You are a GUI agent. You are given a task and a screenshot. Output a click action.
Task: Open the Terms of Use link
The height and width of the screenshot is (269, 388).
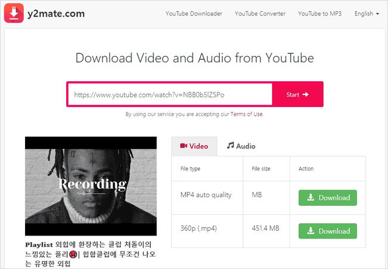247,114
